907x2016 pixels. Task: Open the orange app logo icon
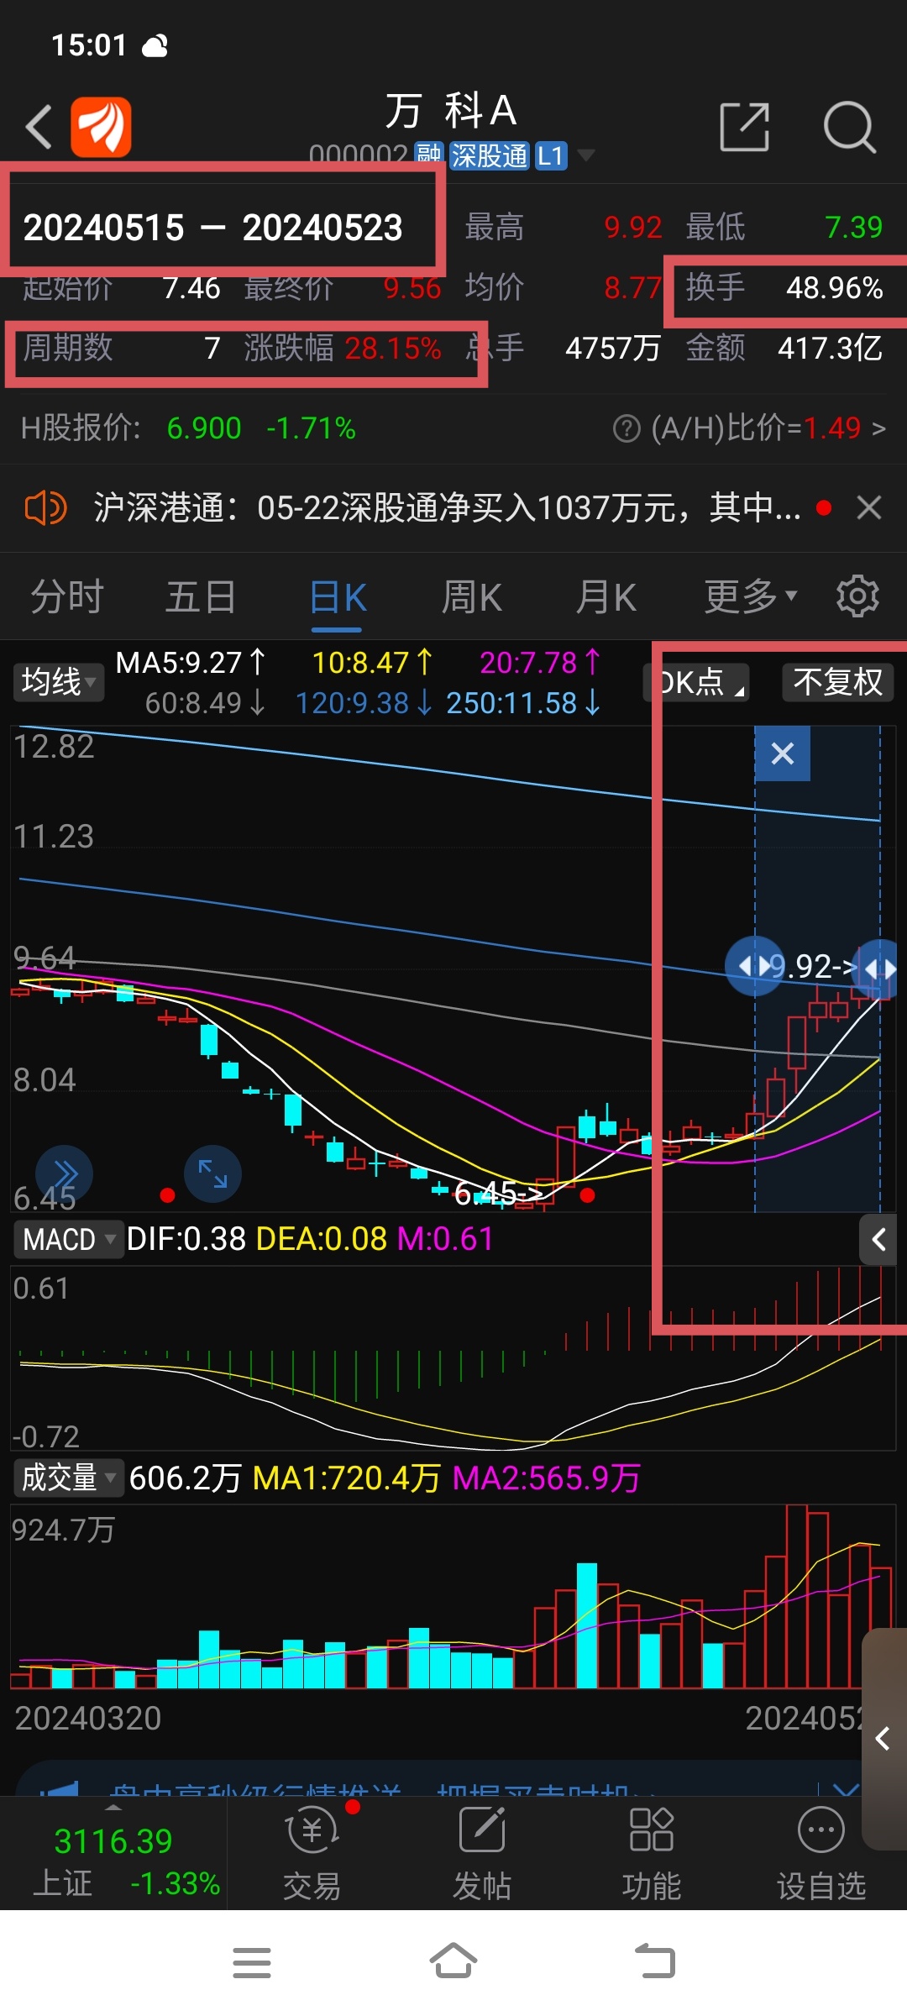(101, 127)
